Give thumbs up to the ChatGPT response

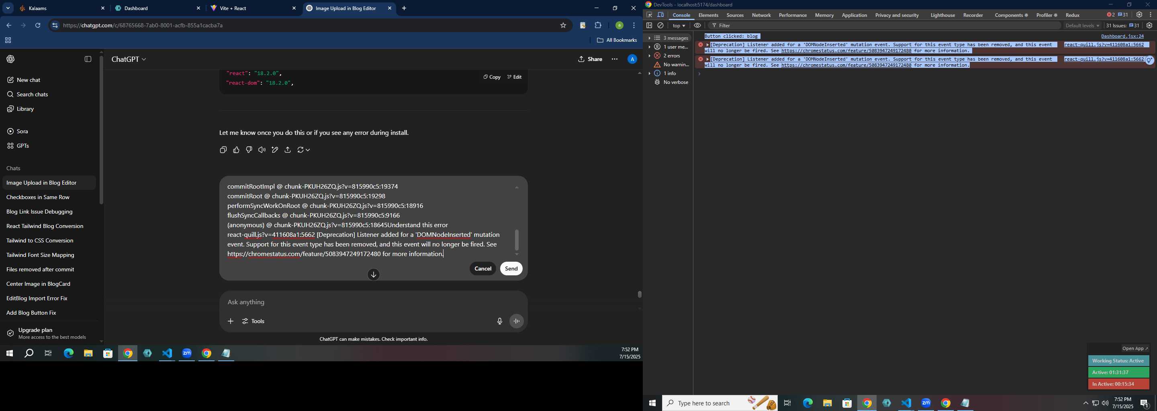(236, 150)
